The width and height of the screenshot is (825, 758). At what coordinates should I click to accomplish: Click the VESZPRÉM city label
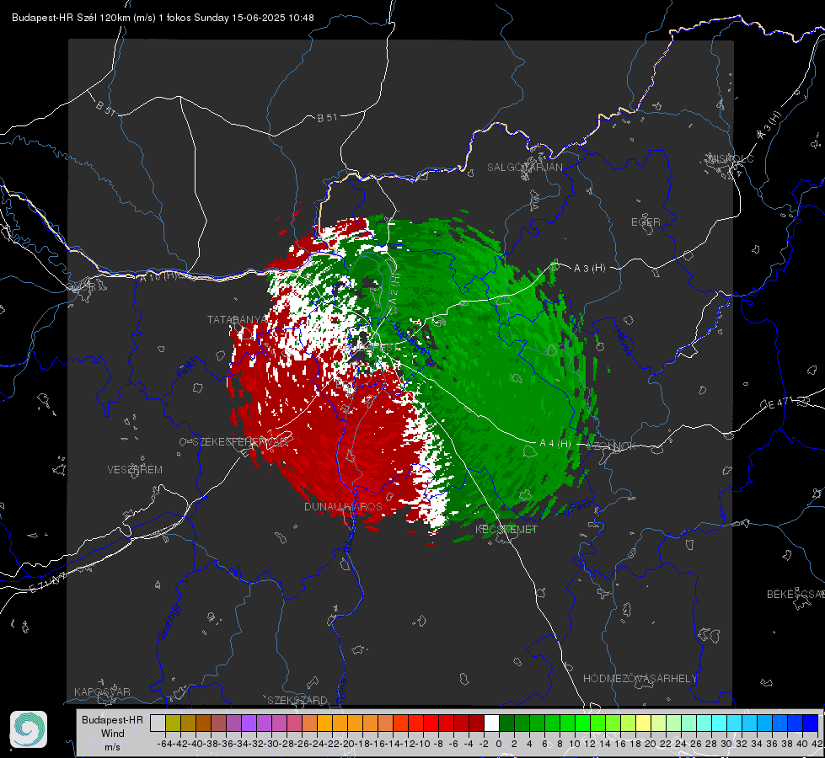135,469
